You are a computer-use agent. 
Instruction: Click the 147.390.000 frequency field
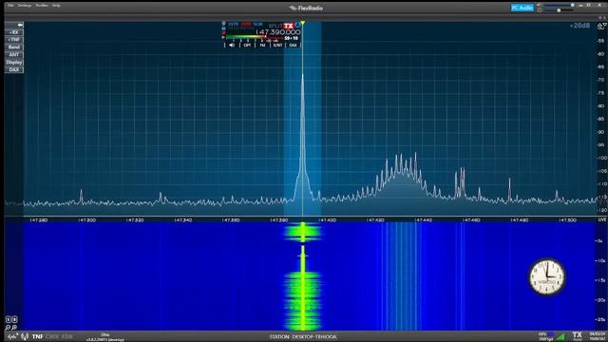pos(278,32)
